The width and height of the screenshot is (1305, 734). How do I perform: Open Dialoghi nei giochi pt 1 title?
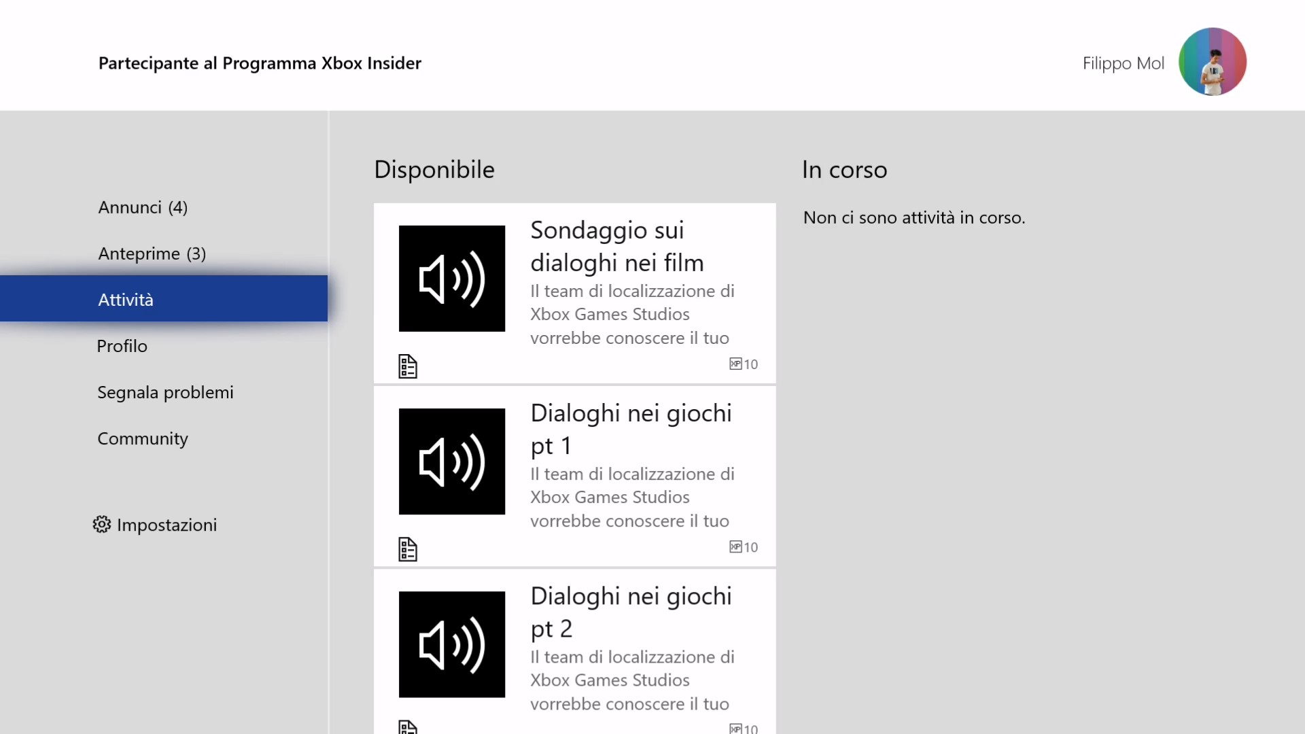631,429
